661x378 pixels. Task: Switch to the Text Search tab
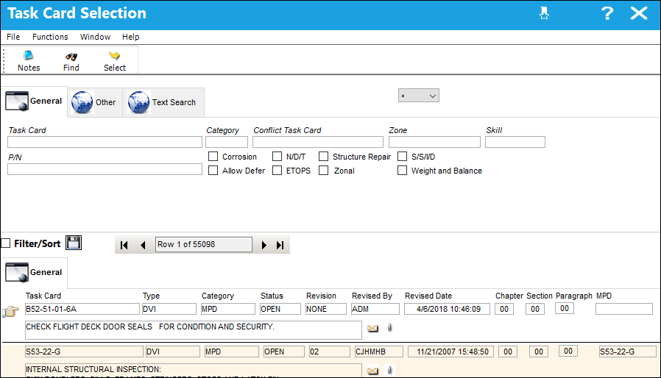[x=163, y=102]
